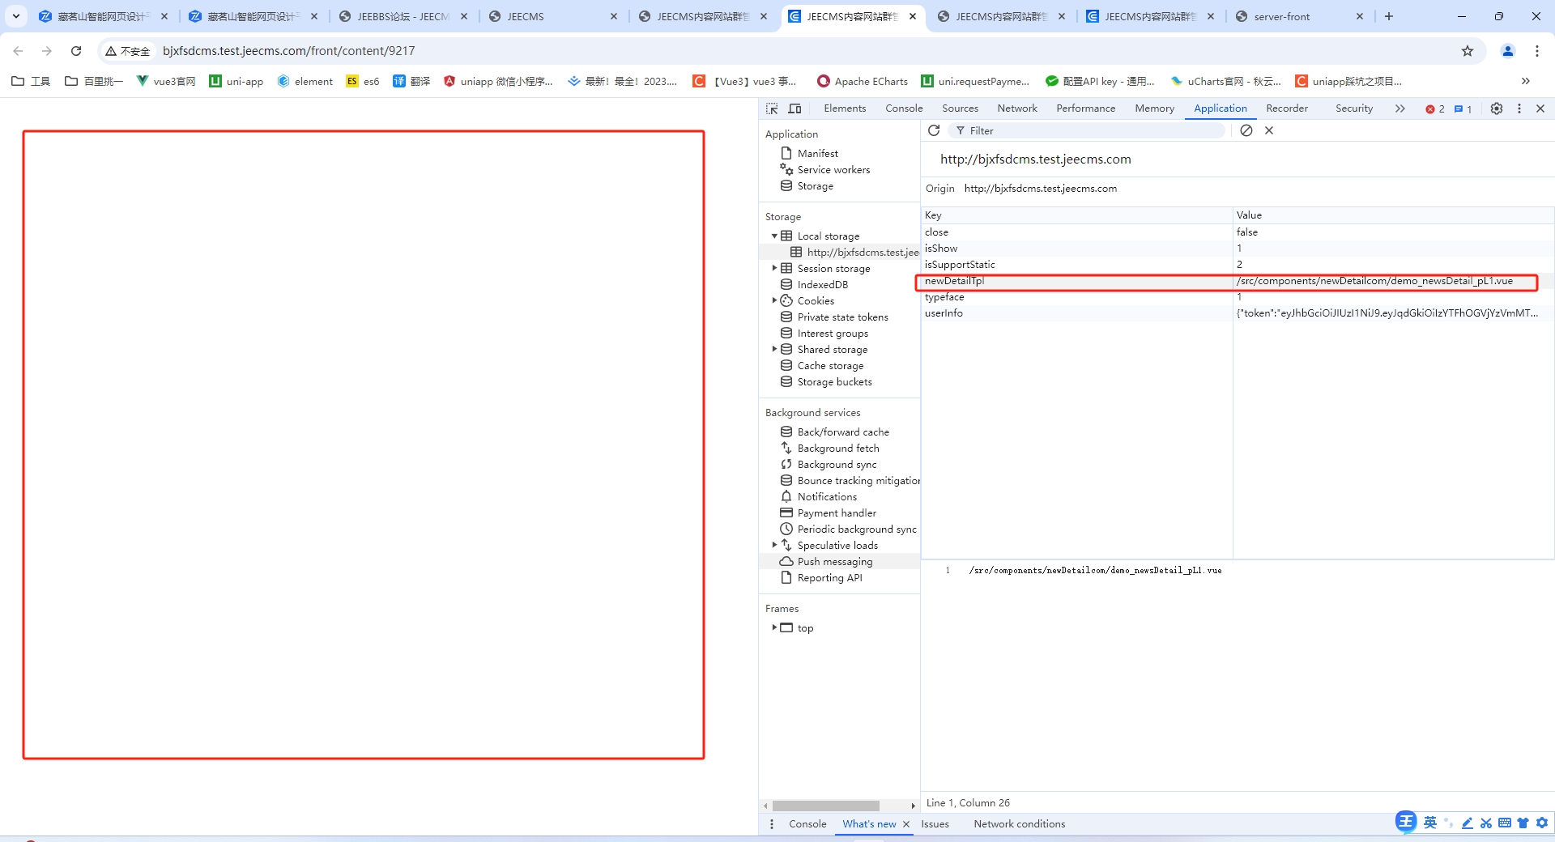Screen dimensions: 1555x842
Task: Select the userInfo key row
Action: click(x=1238, y=313)
